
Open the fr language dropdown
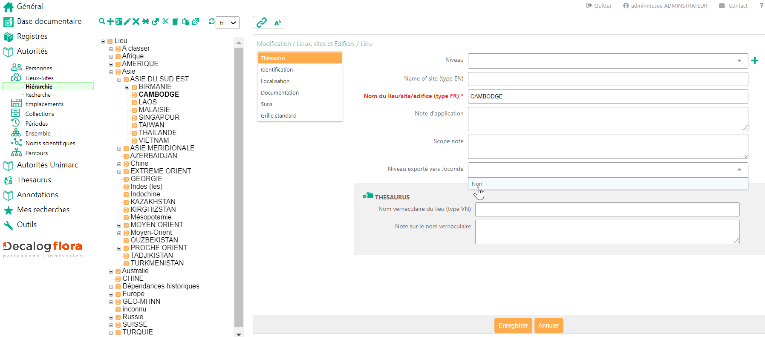(228, 23)
